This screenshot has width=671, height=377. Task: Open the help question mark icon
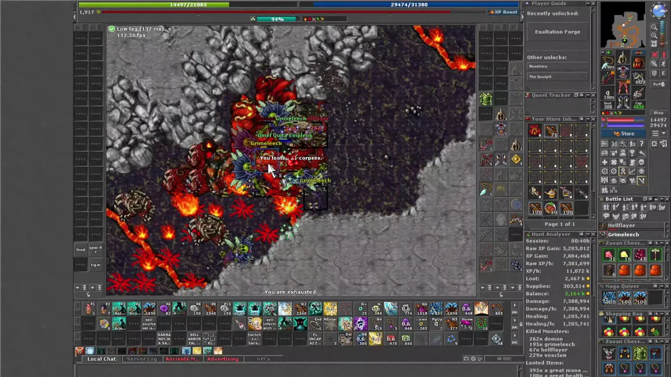pyautogui.click(x=642, y=143)
